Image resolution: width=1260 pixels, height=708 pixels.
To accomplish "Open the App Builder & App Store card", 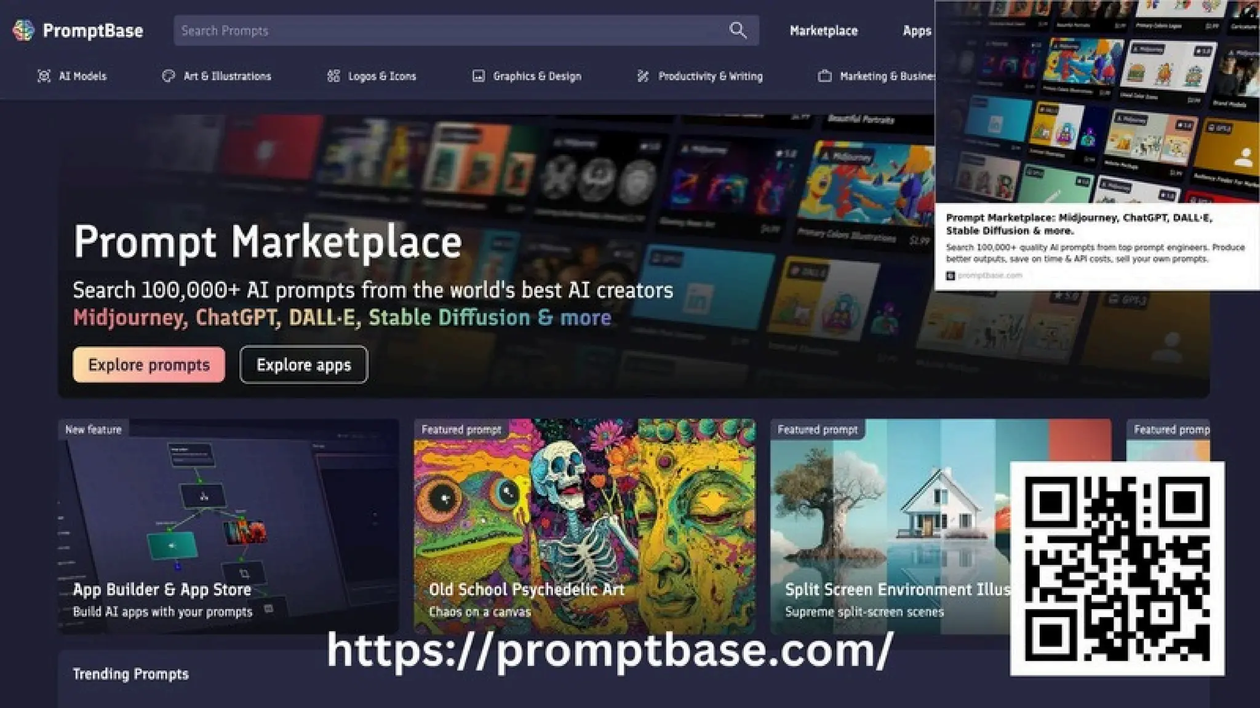I will 228,526.
